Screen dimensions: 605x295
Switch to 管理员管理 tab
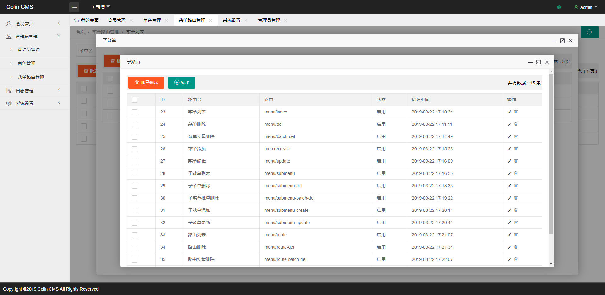[269, 20]
